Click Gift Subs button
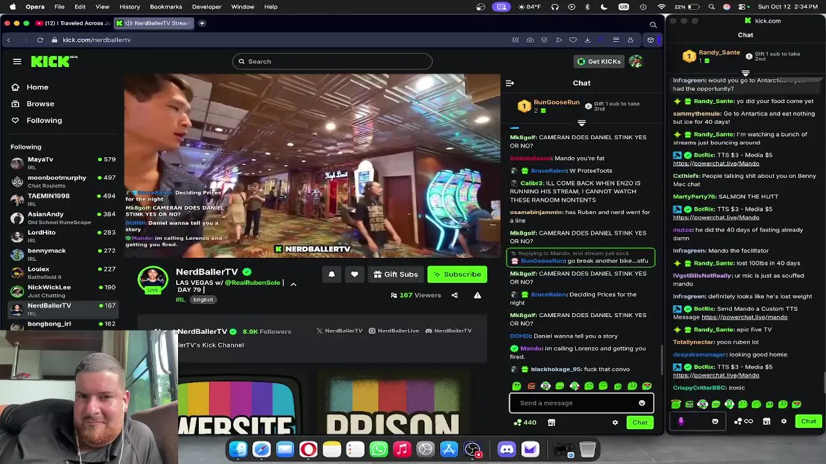 396,275
